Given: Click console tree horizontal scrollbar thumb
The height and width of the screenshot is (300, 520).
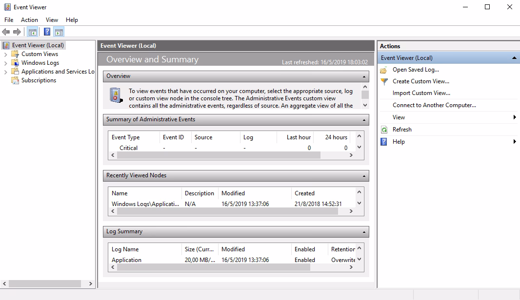Looking at the screenshot, I should tap(45, 284).
